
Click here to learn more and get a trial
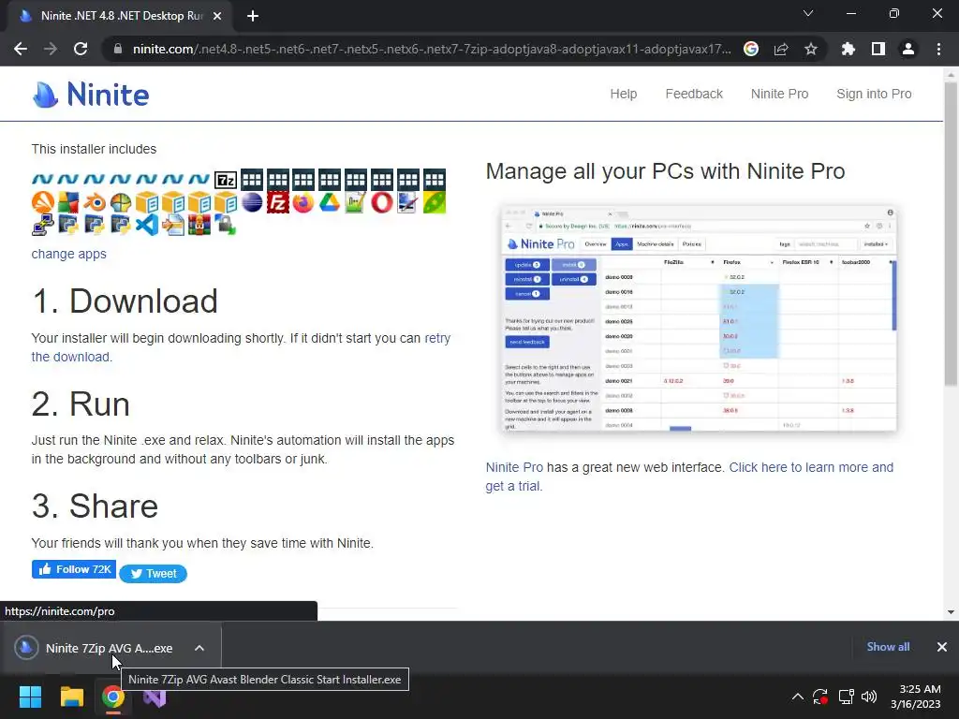pos(811,467)
